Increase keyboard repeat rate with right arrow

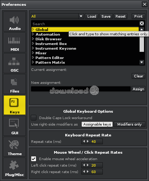[x=88, y=141]
